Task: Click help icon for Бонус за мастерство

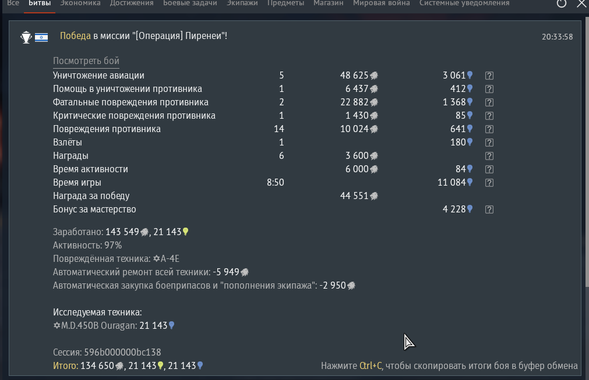Action: point(489,209)
